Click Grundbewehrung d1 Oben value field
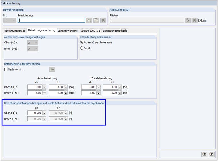Viewport: 218px width, 161px height. (35, 87)
